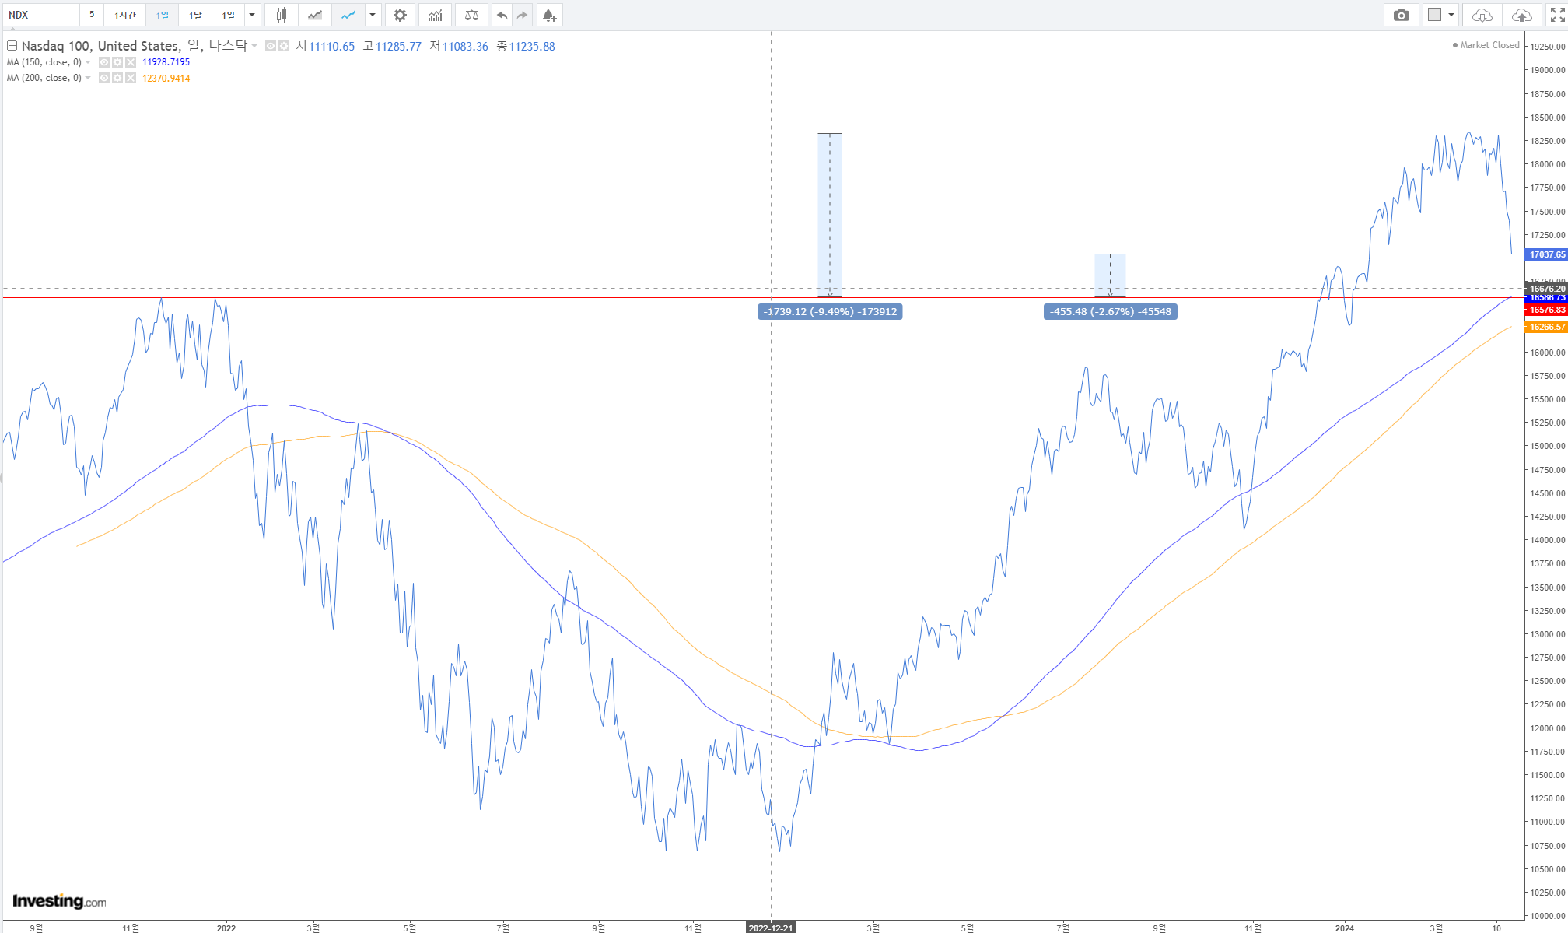Open the indicators icon in toolbar
The width and height of the screenshot is (1568, 933).
[435, 15]
